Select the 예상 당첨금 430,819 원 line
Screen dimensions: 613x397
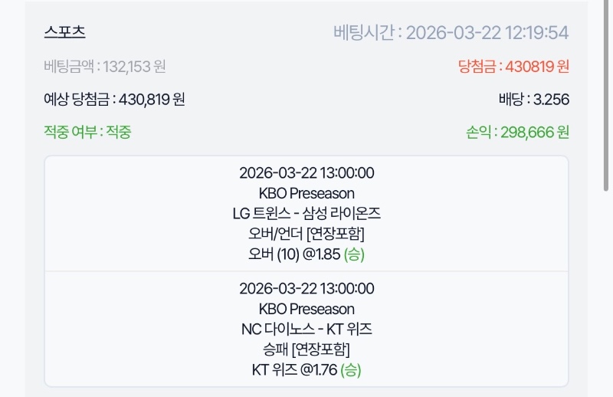(114, 100)
